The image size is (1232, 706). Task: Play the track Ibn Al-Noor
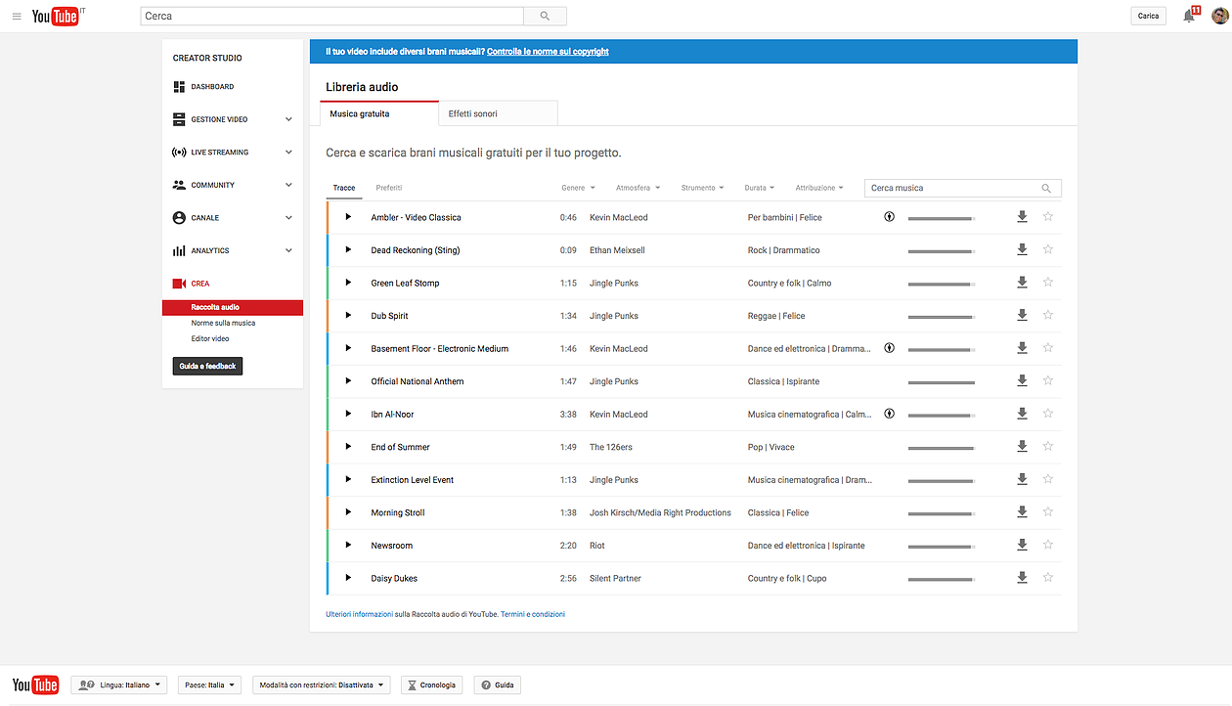[x=348, y=414]
